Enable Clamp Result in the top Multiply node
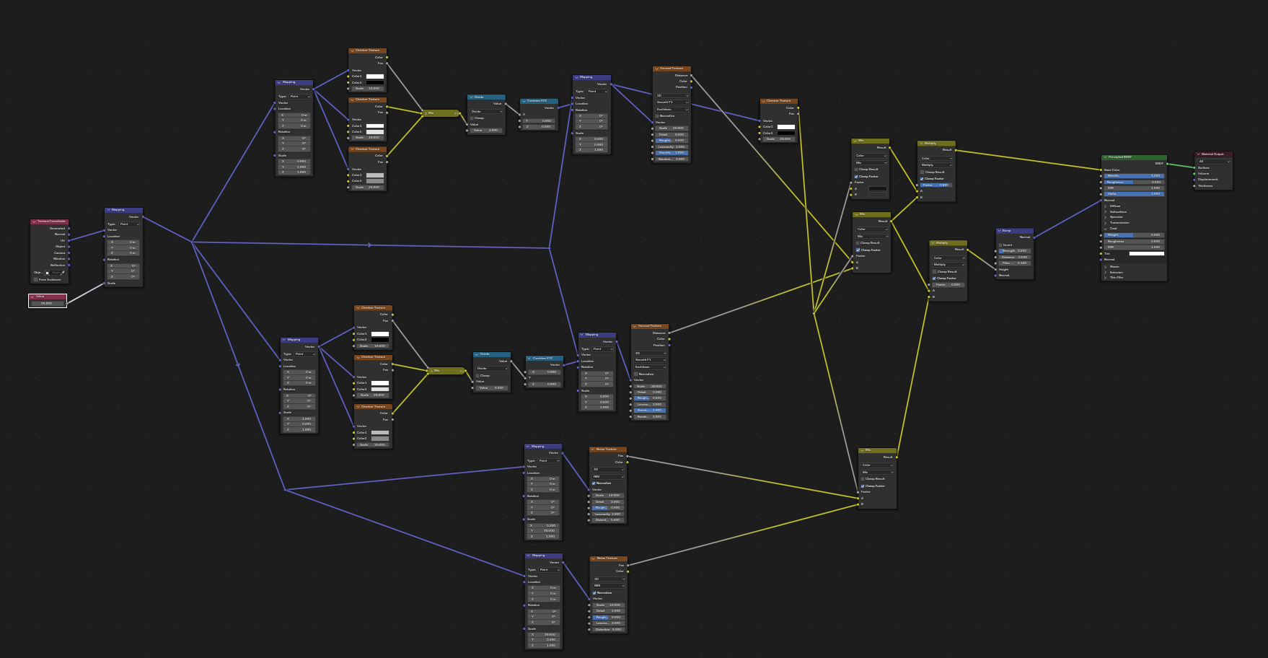The width and height of the screenshot is (1268, 658). click(922, 172)
